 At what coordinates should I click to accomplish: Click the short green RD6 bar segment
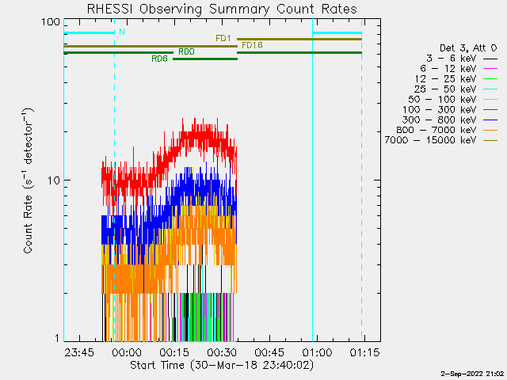[205, 59]
